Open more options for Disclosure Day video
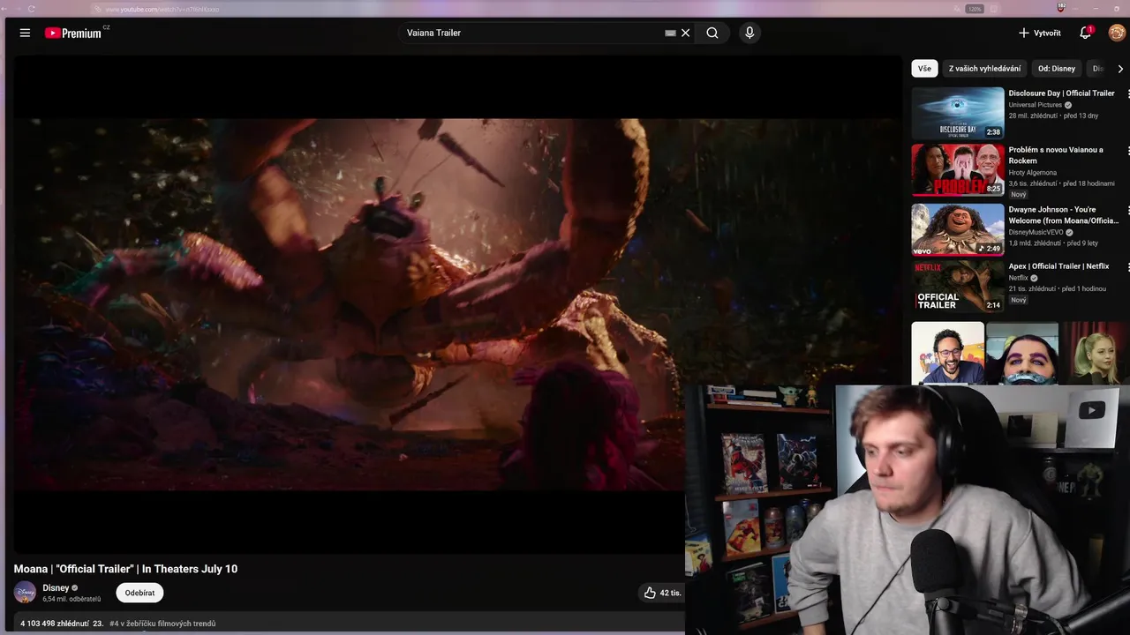Image resolution: width=1130 pixels, height=635 pixels. [1127, 93]
